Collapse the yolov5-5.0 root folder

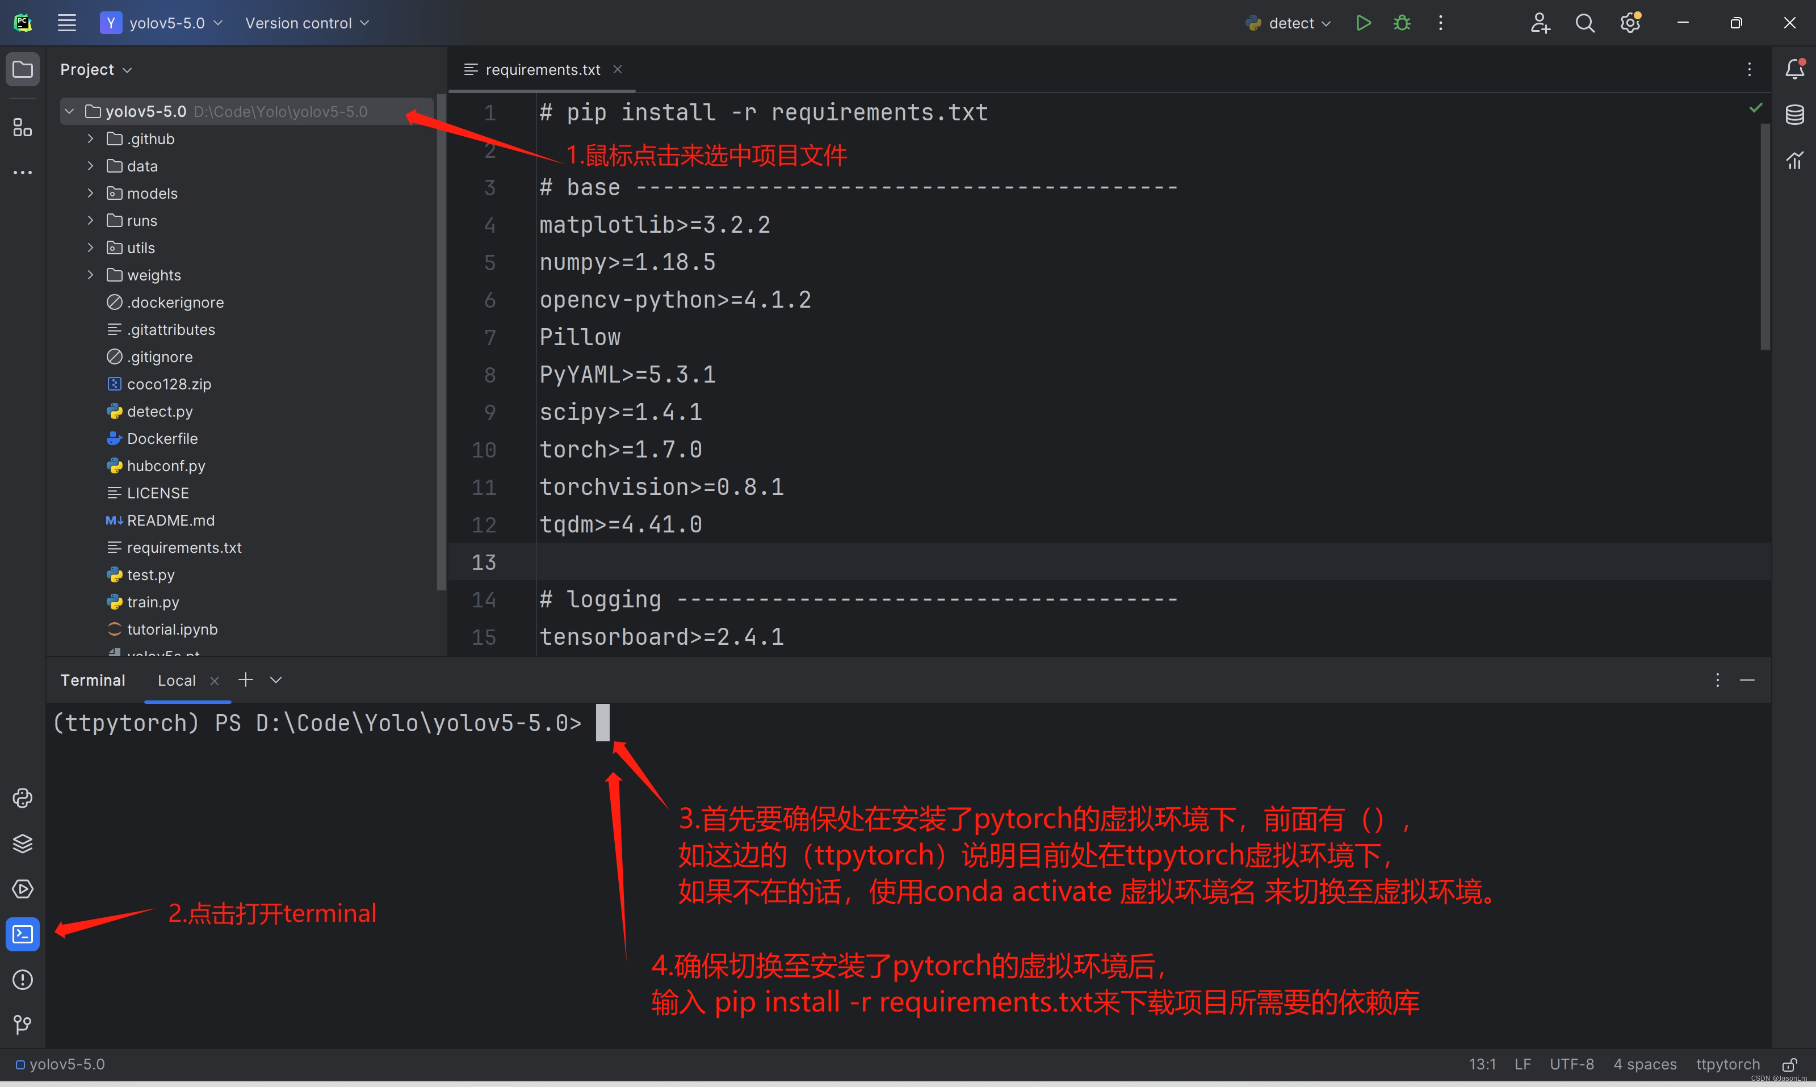pyautogui.click(x=70, y=111)
